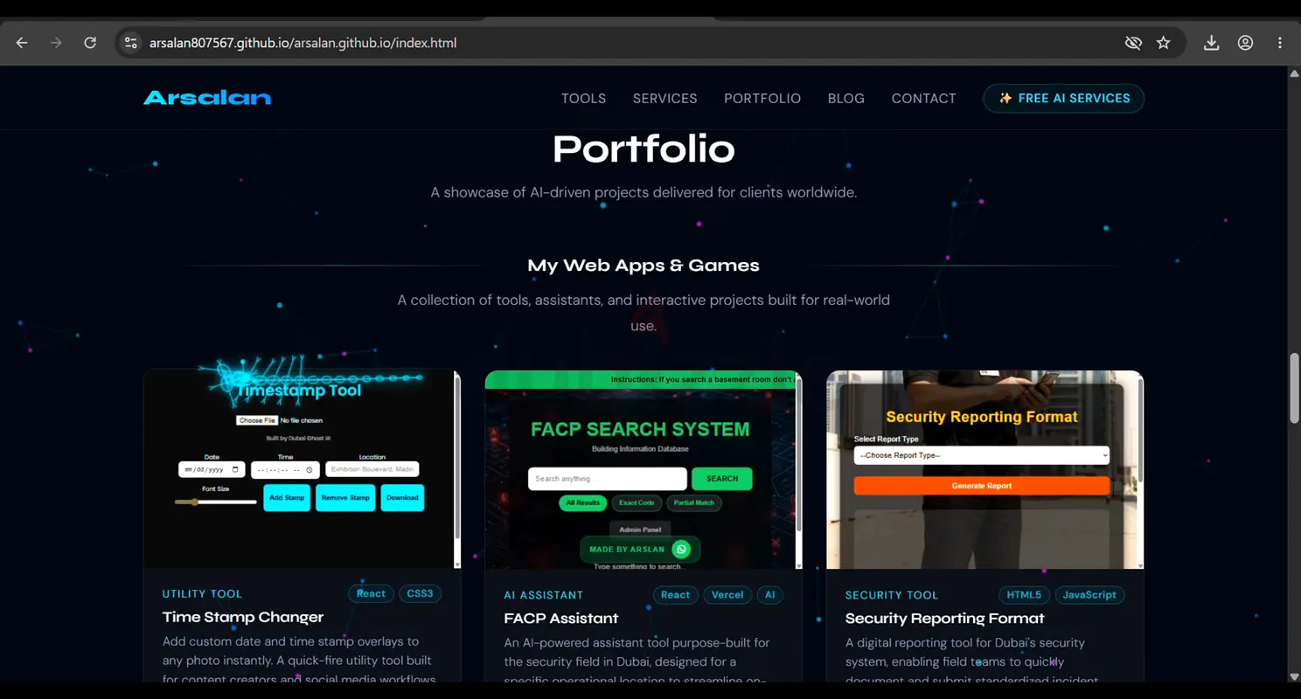This screenshot has width=1301, height=699.
Task: Click the UTILITY TOOL category label
Action: click(x=202, y=594)
